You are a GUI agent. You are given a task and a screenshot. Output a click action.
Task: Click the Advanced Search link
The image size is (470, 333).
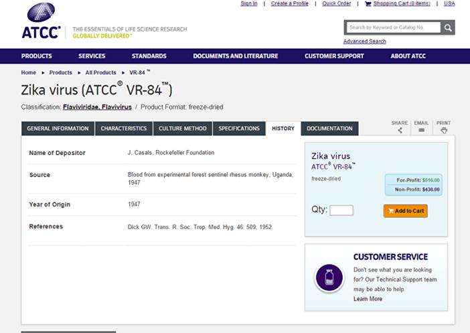click(x=364, y=42)
